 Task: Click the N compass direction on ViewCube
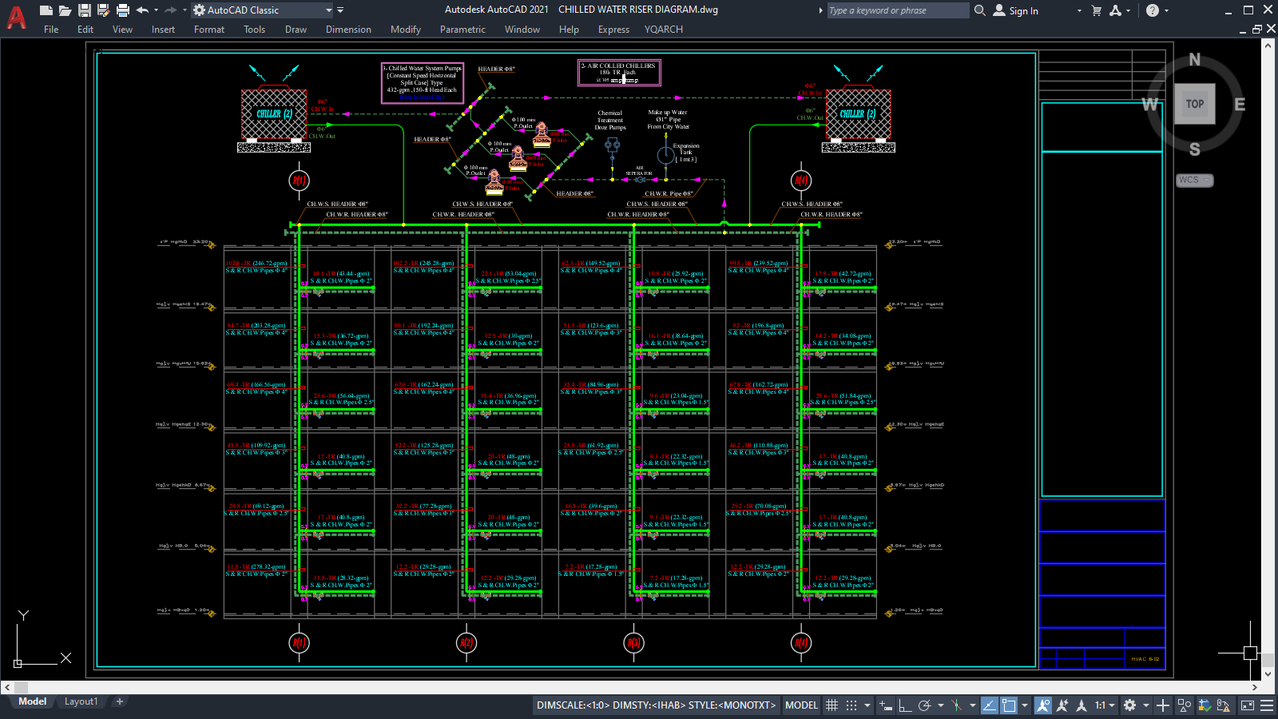click(x=1195, y=59)
